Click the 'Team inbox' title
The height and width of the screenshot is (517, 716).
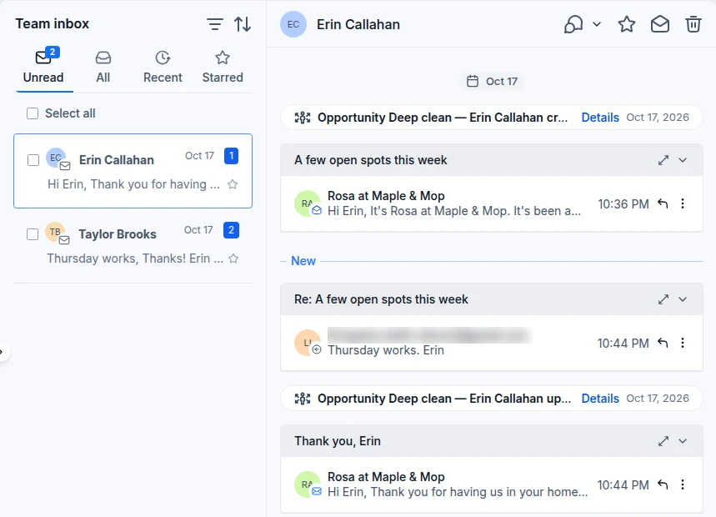[x=53, y=23]
